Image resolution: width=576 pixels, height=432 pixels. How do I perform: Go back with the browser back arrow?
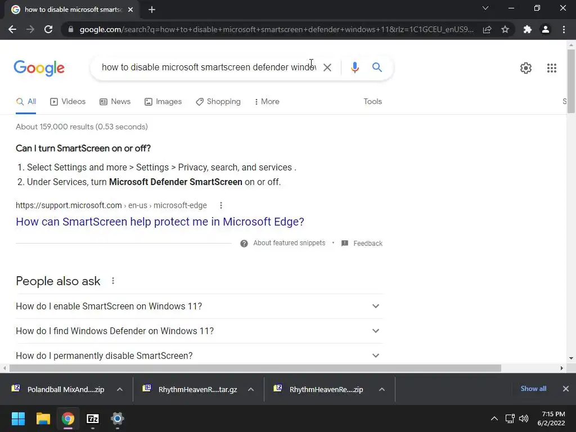pyautogui.click(x=12, y=29)
